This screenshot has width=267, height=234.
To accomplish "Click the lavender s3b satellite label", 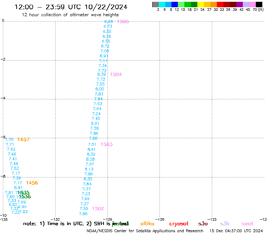I will pyautogui.click(x=224, y=224).
